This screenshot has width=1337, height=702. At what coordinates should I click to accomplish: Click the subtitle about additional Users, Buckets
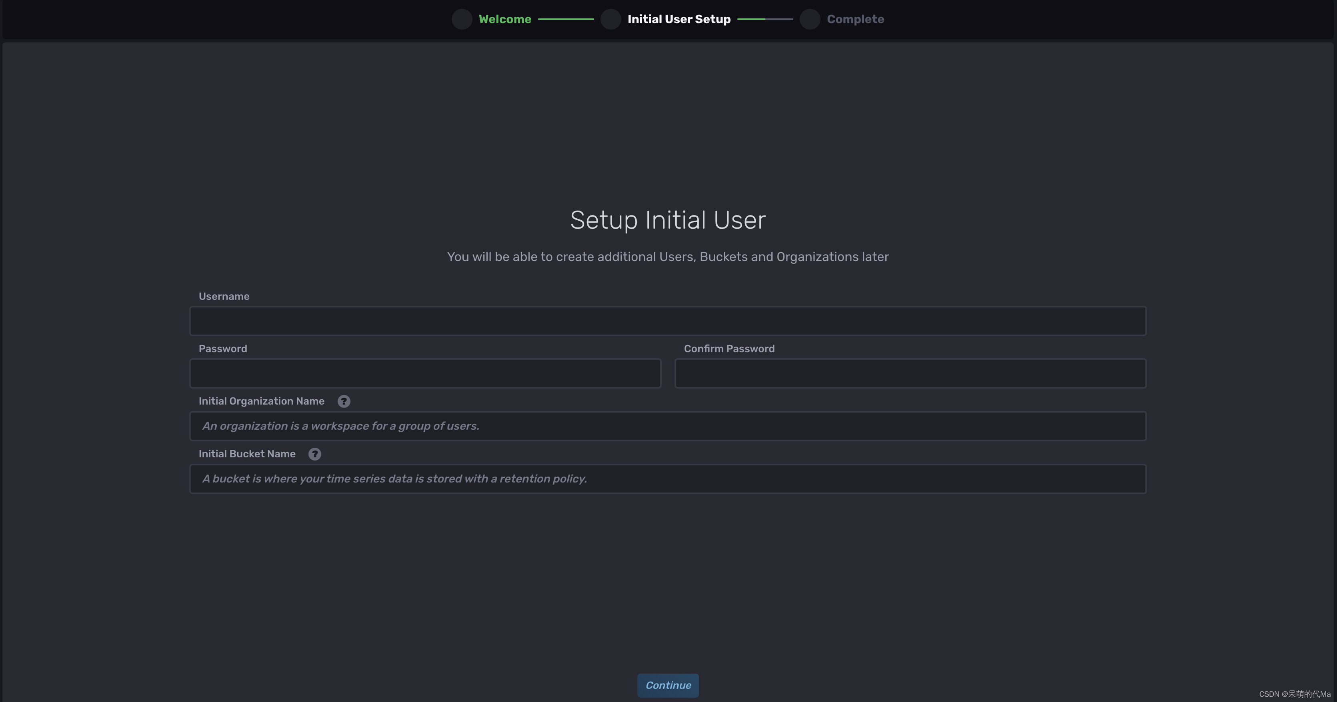pyautogui.click(x=668, y=257)
